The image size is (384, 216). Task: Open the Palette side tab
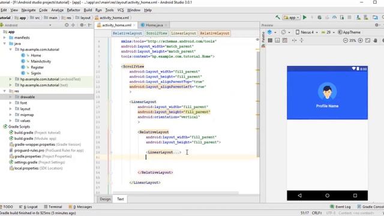263,37
